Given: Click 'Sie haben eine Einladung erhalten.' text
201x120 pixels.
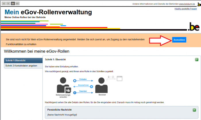Looking at the screenshot, I should click(x=62, y=66).
